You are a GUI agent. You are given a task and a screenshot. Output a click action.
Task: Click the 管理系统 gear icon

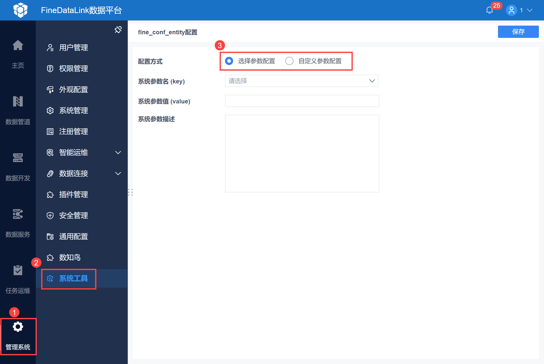coord(18,327)
